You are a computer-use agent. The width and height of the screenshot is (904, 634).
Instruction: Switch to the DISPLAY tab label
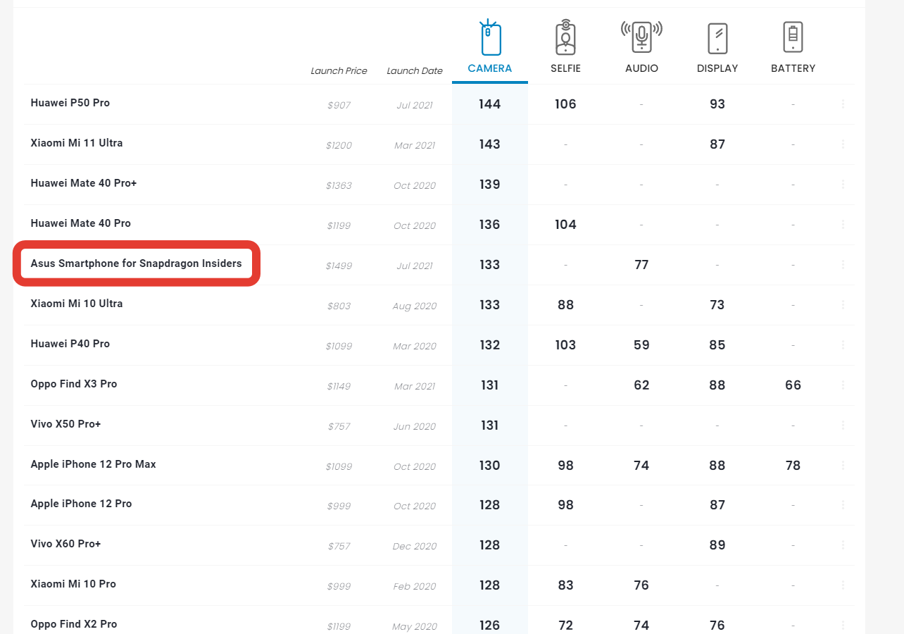pos(717,68)
